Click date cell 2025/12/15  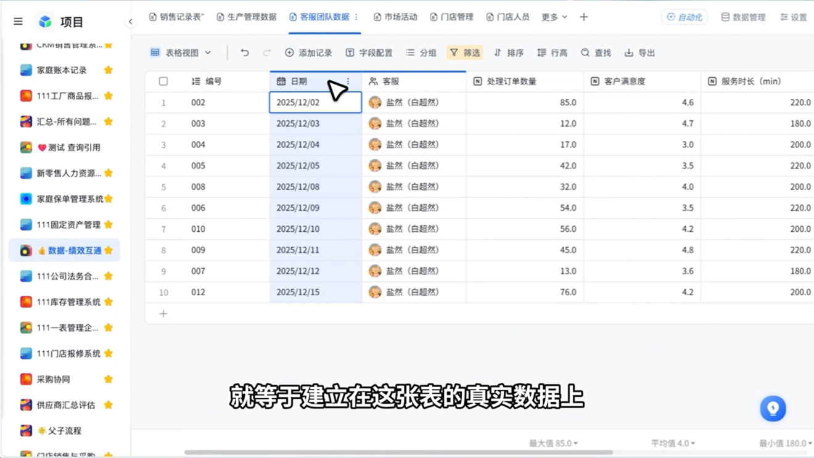click(316, 292)
